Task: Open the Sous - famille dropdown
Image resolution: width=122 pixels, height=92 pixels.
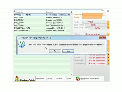Action: tap(108, 25)
